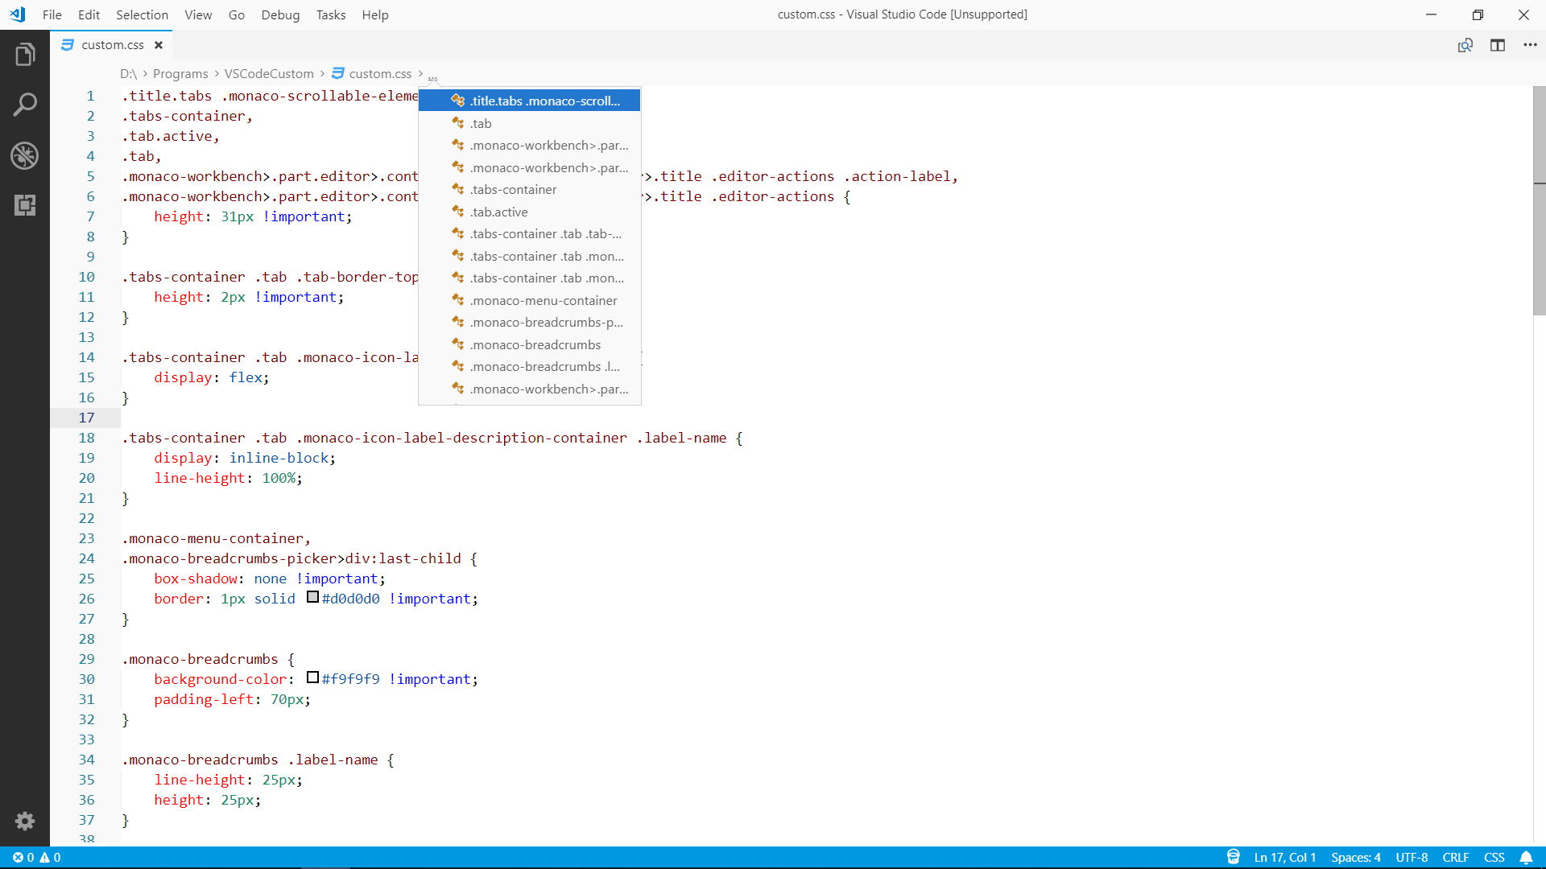1546x869 pixels.
Task: Change line ending via CRLF
Action: coord(1456,858)
